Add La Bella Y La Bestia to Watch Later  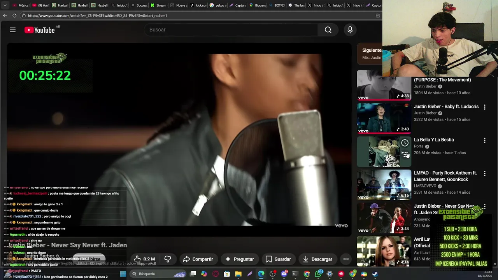pos(405,143)
